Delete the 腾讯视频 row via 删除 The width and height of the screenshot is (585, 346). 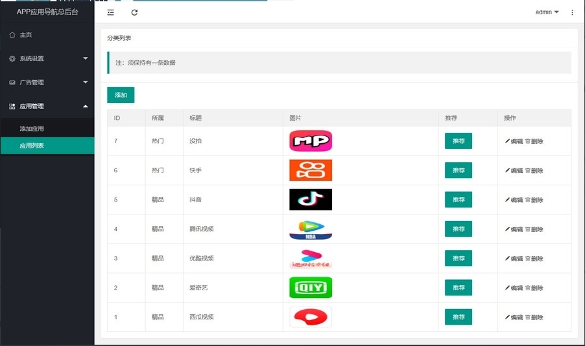coord(534,229)
